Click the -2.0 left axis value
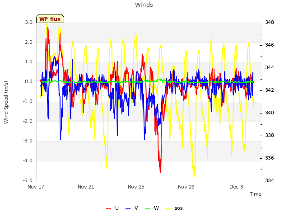 (x=28, y=122)
